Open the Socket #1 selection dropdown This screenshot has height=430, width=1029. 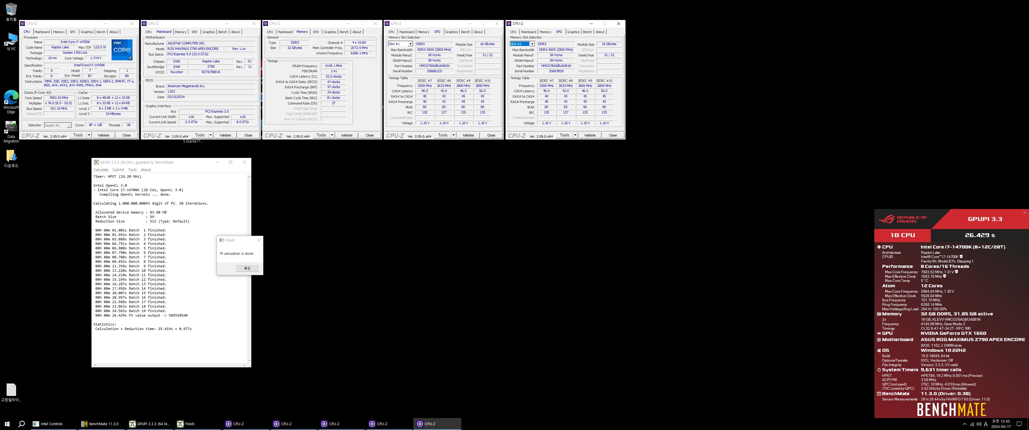(58, 125)
